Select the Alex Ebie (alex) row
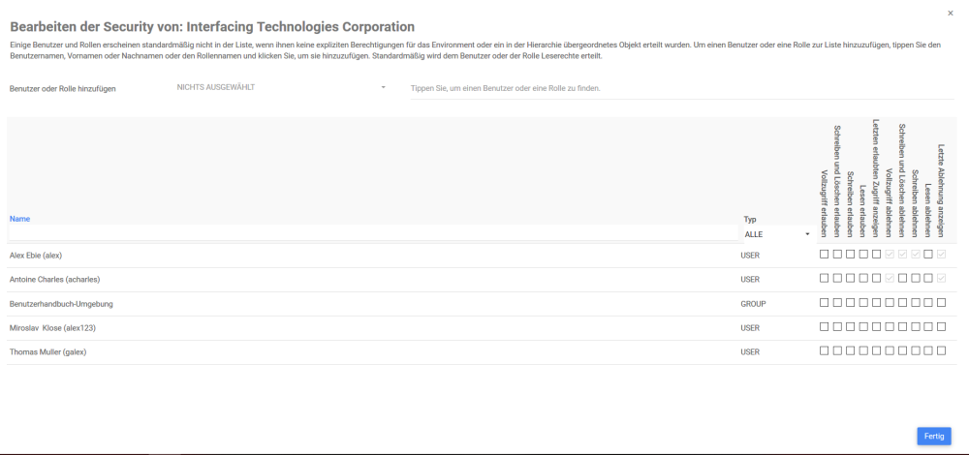The width and height of the screenshot is (969, 455). (36, 256)
